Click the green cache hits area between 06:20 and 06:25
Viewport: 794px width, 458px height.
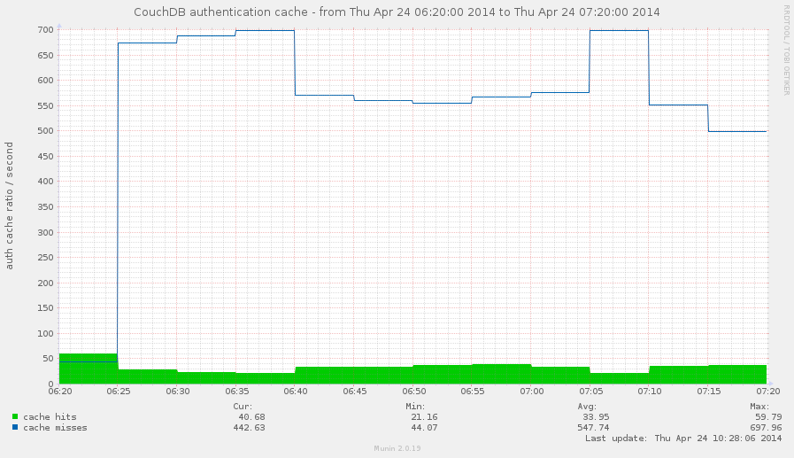point(89,369)
